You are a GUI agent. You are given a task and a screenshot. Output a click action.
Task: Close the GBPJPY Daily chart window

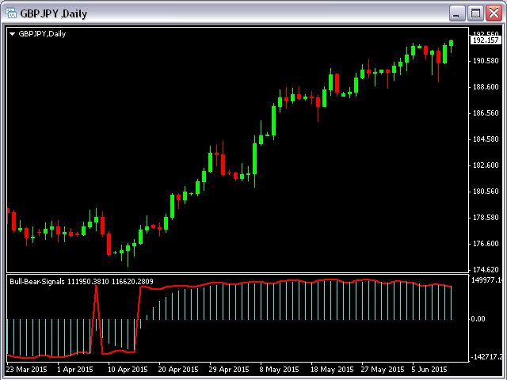[x=494, y=13]
